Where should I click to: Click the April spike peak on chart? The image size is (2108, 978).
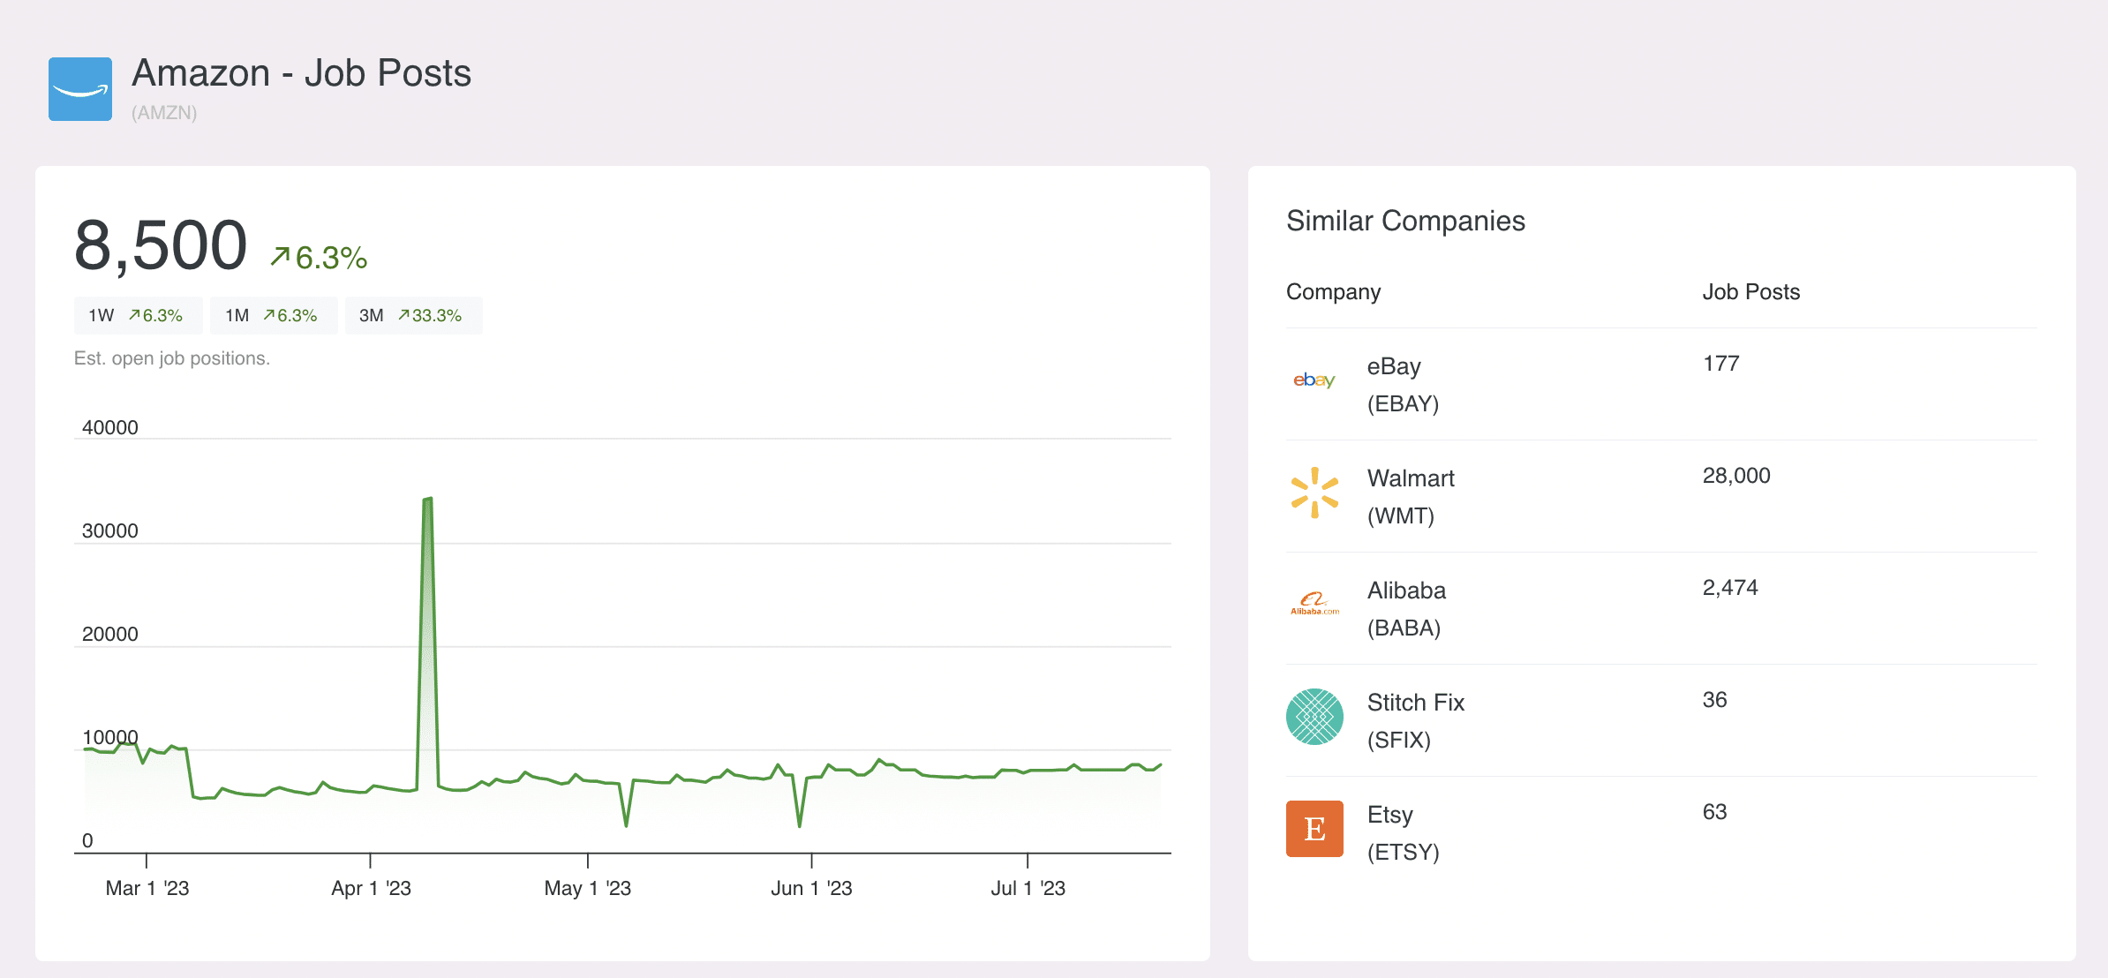click(x=428, y=500)
